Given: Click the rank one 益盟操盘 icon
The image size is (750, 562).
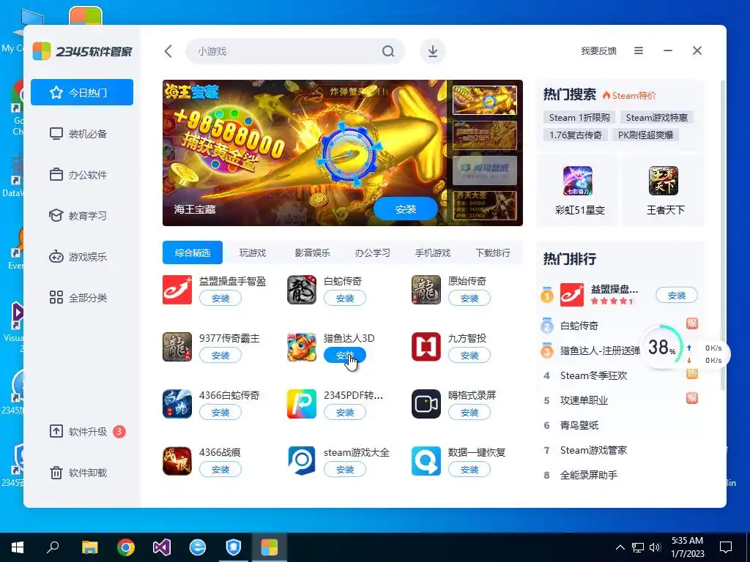Looking at the screenshot, I should coord(571,295).
